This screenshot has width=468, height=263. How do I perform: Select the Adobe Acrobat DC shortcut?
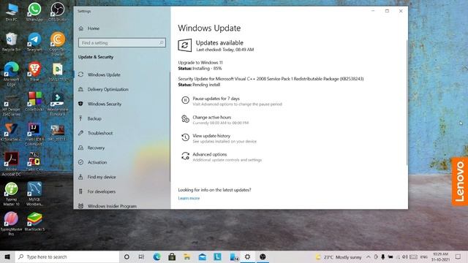[x=12, y=164]
